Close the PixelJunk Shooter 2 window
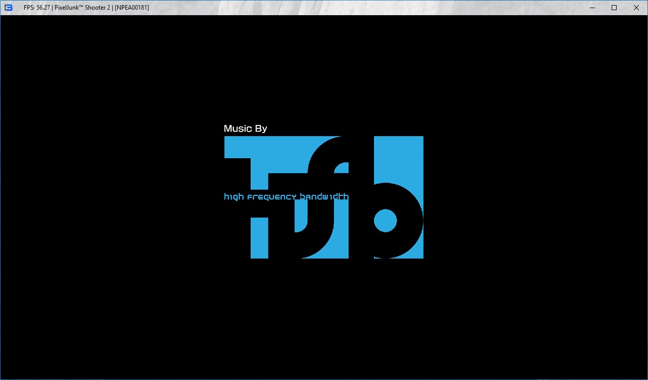The image size is (648, 380). (636, 8)
